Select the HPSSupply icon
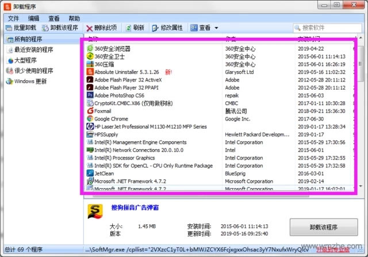The height and width of the screenshot is (257, 368). tap(90, 134)
